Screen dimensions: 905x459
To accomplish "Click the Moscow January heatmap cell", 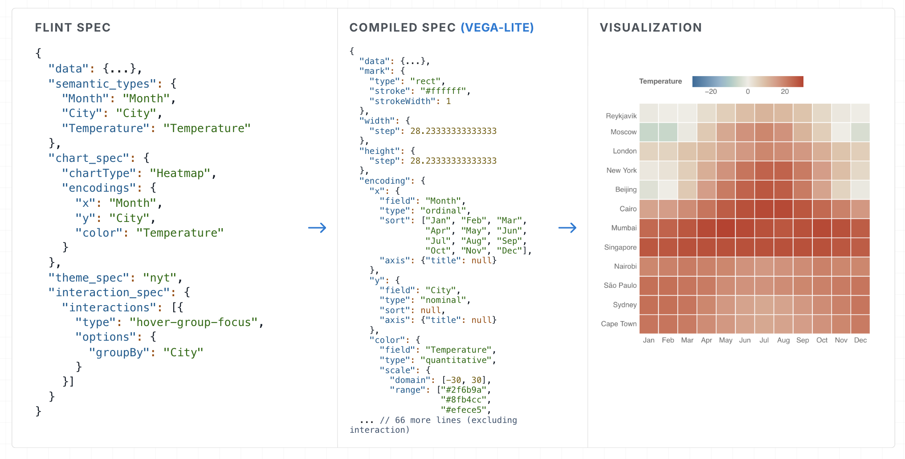I will 649,132.
